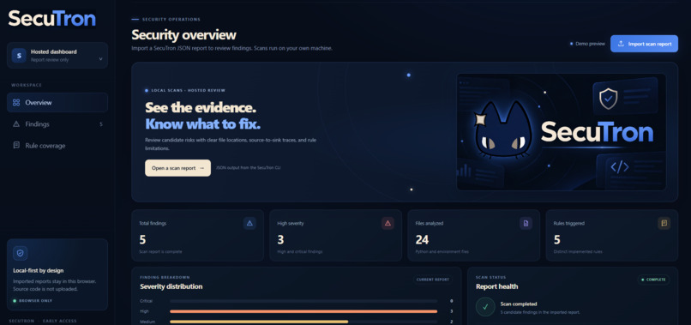Click the Open a scan report button
The image size is (691, 325).
coord(177,168)
